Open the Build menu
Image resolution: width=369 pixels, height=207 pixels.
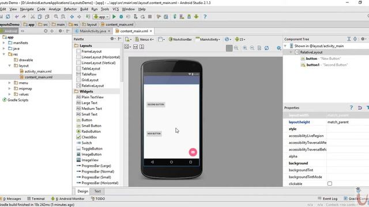[x=84, y=9]
